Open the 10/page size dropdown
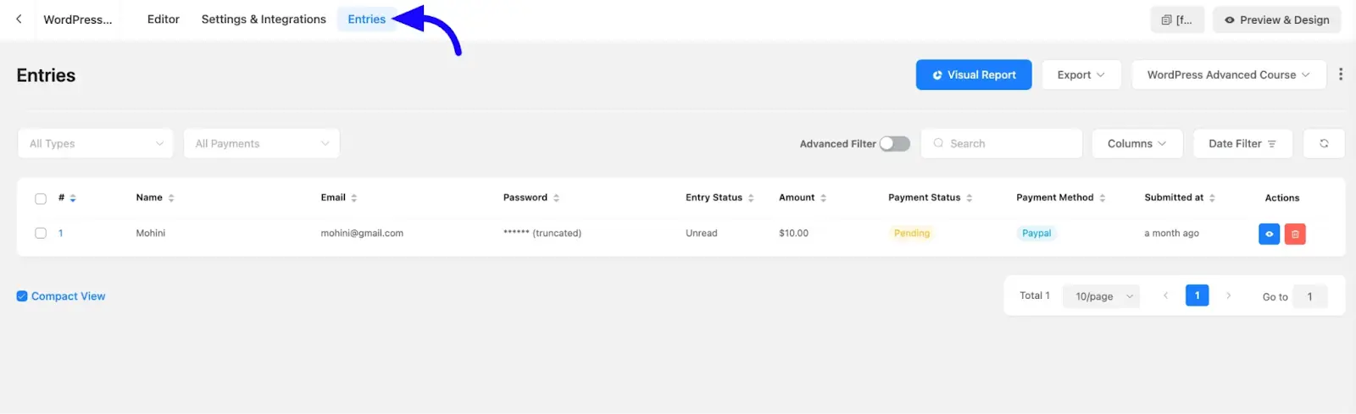This screenshot has height=414, width=1356. click(x=1103, y=296)
